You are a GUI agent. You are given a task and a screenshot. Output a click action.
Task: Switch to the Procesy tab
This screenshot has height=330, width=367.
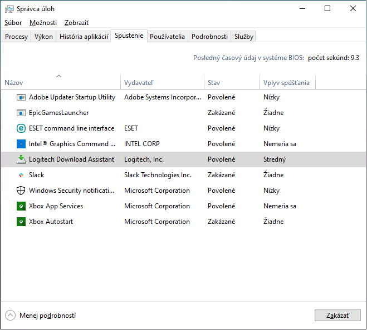[x=16, y=37]
